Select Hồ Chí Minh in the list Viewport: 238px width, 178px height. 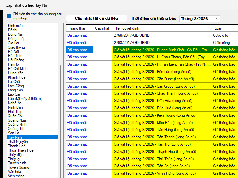[x=18, y=69]
